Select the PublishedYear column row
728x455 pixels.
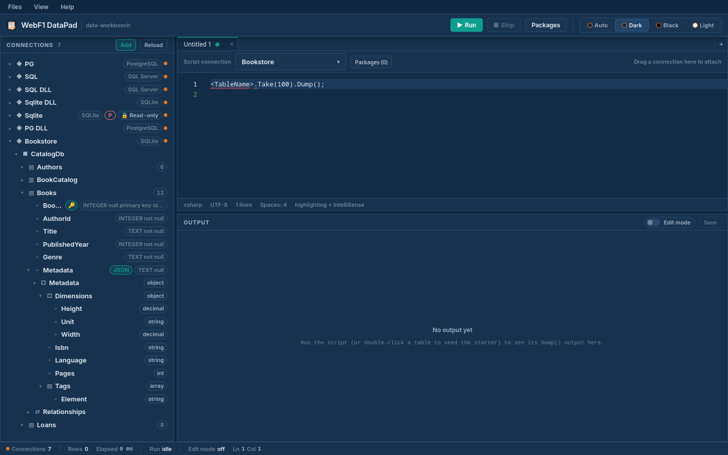[x=87, y=244]
